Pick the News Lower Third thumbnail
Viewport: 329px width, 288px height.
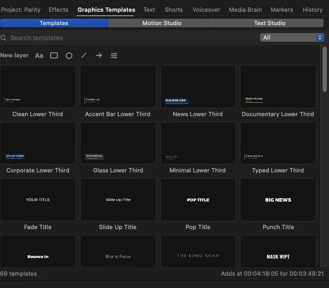pyautogui.click(x=198, y=87)
